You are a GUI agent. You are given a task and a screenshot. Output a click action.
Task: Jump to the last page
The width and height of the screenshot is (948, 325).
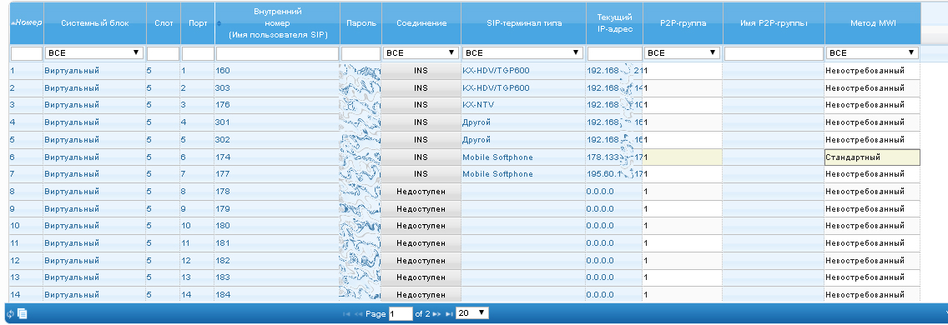coord(449,314)
